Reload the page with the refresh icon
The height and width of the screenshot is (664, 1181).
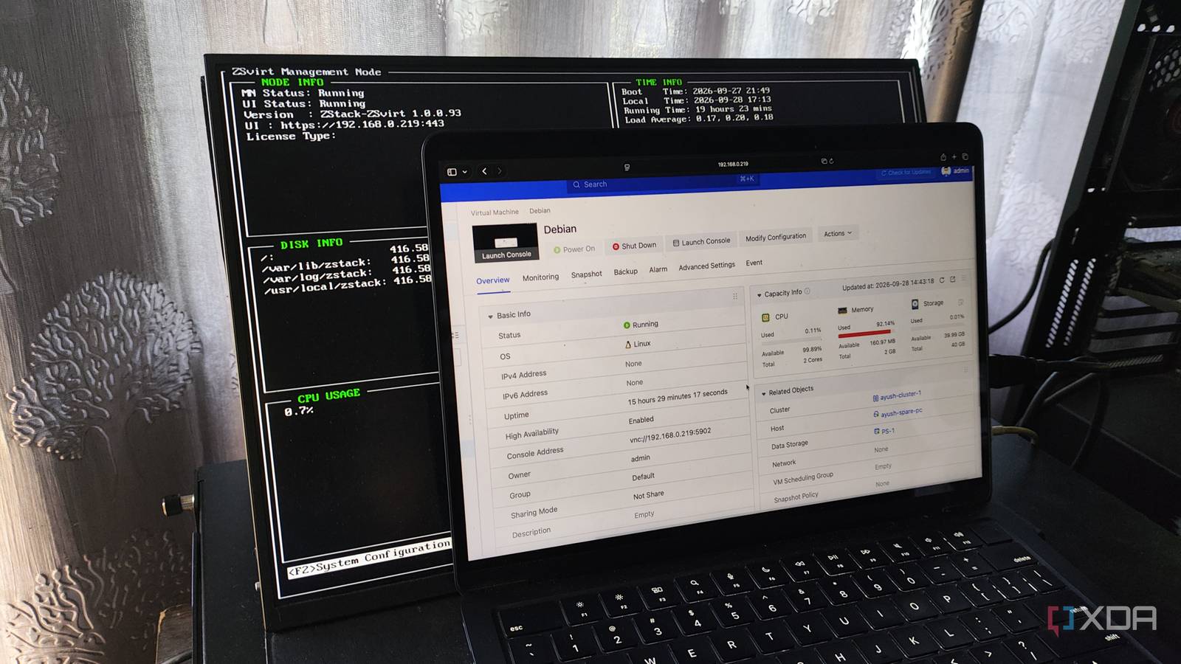point(831,161)
